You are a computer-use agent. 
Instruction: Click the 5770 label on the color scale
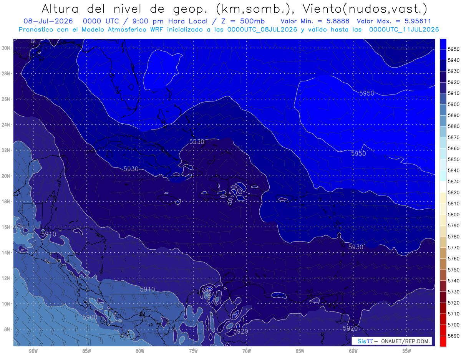[x=454, y=248]
